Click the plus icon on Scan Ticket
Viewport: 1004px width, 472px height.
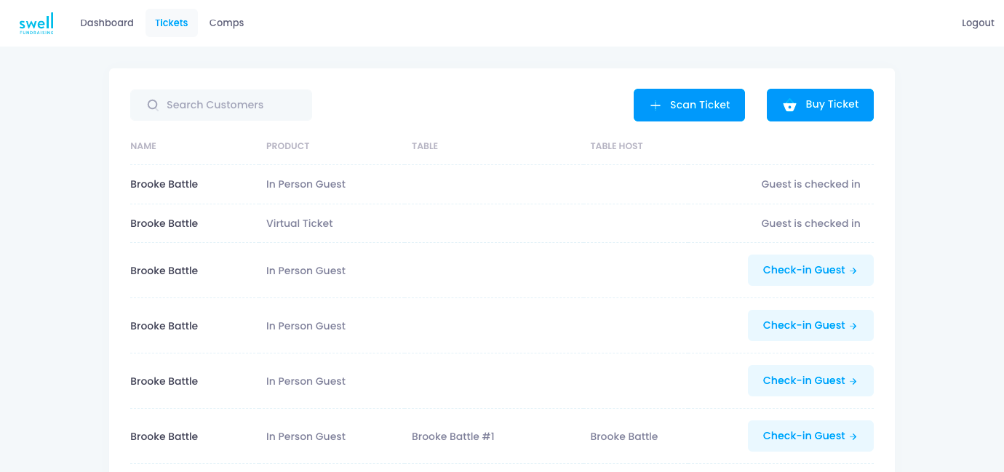(x=656, y=105)
